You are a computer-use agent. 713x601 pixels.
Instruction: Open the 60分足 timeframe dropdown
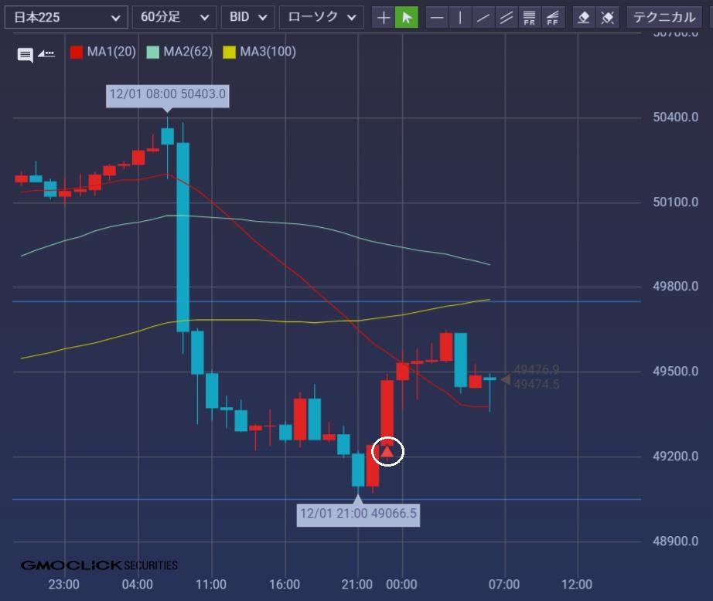(174, 17)
